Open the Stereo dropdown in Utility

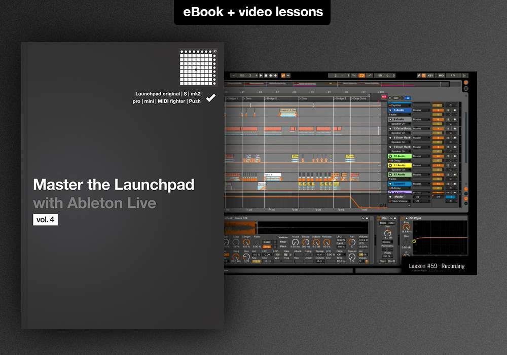(x=387, y=242)
